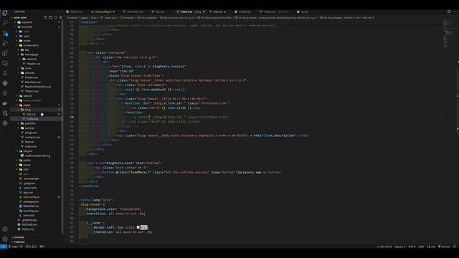The width and height of the screenshot is (459, 258).
Task: Open the Testing flask view
Action: tap(5, 73)
